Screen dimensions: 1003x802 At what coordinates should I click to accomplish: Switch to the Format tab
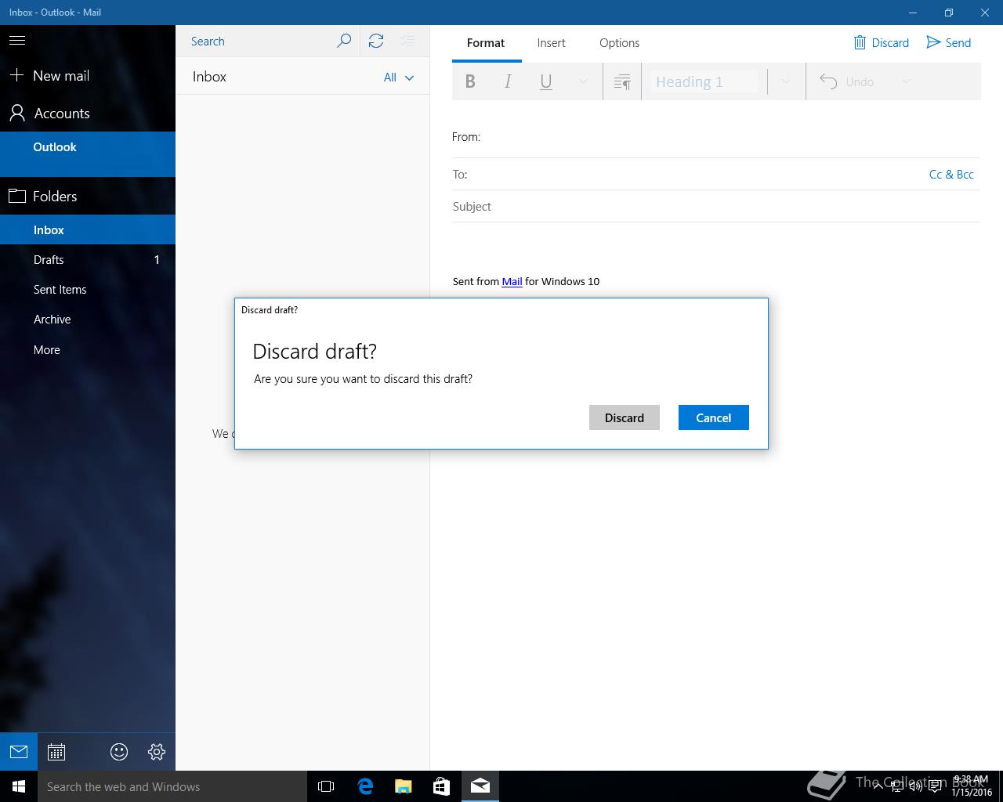(x=486, y=43)
